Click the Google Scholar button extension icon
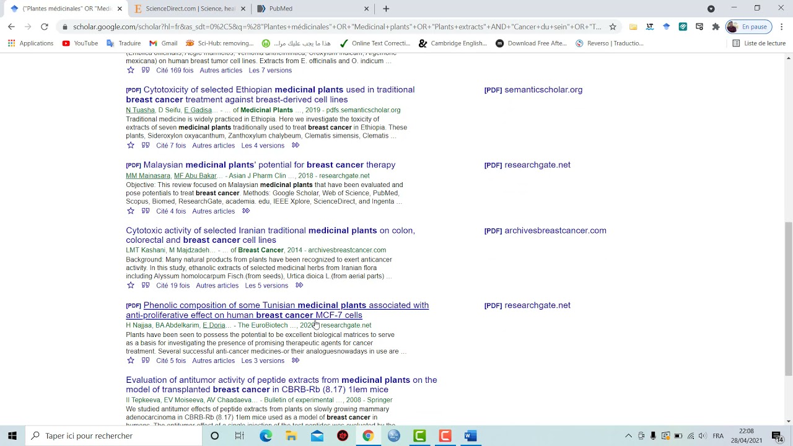 (666, 27)
